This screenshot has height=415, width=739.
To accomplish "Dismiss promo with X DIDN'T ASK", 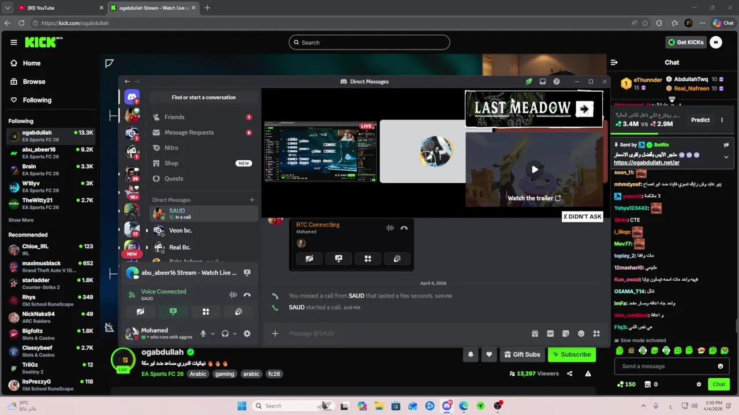I will (583, 216).
